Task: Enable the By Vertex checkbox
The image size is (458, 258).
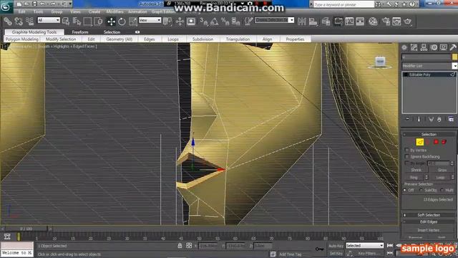Action: pos(406,150)
